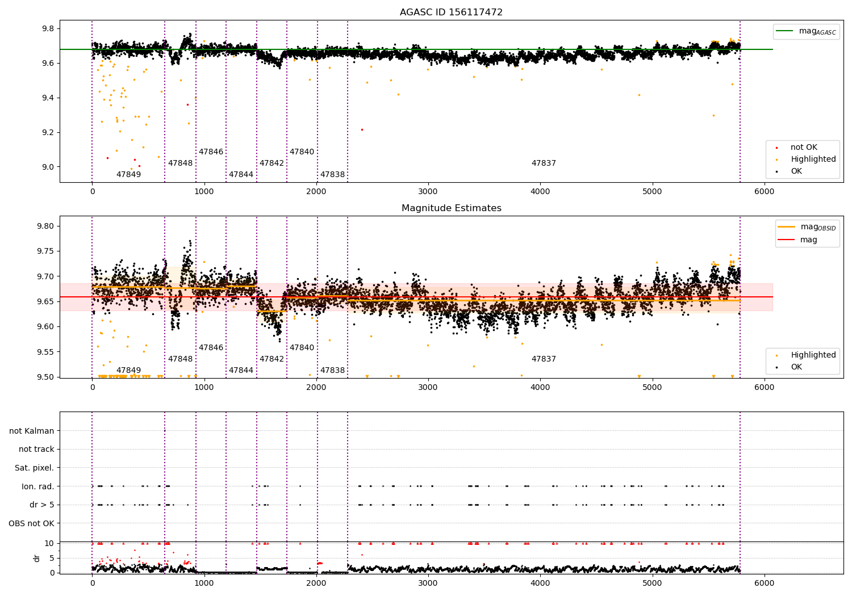Click obsid label 47849 in Magnitude Estimates plot
852x596 pixels.
pos(128,371)
